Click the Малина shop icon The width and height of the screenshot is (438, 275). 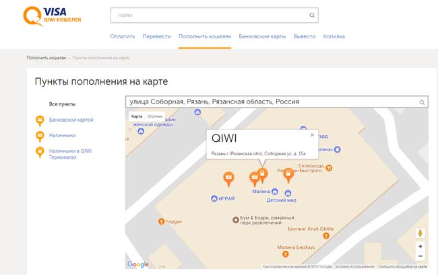[275, 191]
